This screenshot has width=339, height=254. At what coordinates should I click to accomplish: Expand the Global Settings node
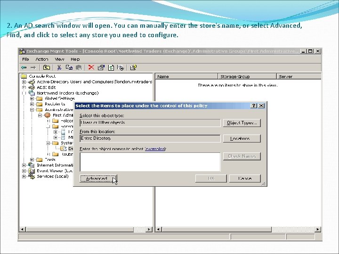pyautogui.click(x=32, y=98)
